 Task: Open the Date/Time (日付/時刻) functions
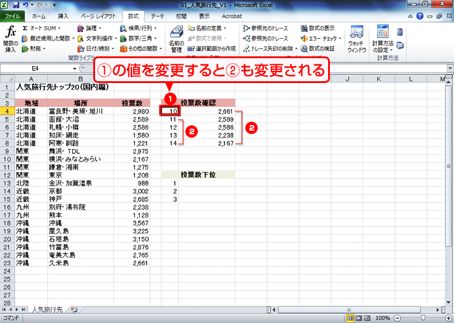(96, 48)
